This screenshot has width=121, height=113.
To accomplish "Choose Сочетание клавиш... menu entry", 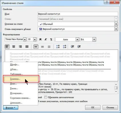I will [21, 98].
